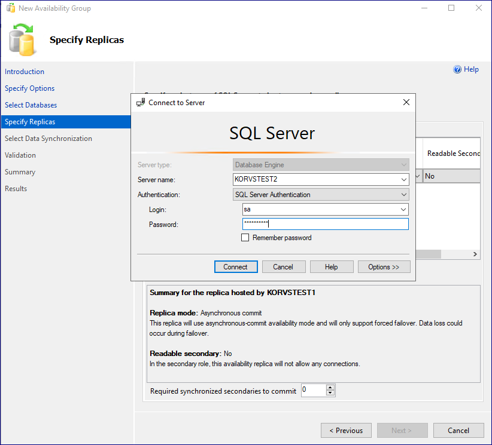Screen dimensions: 492x445
Task: Click the Readable Secondary column header
Action: click(452, 153)
